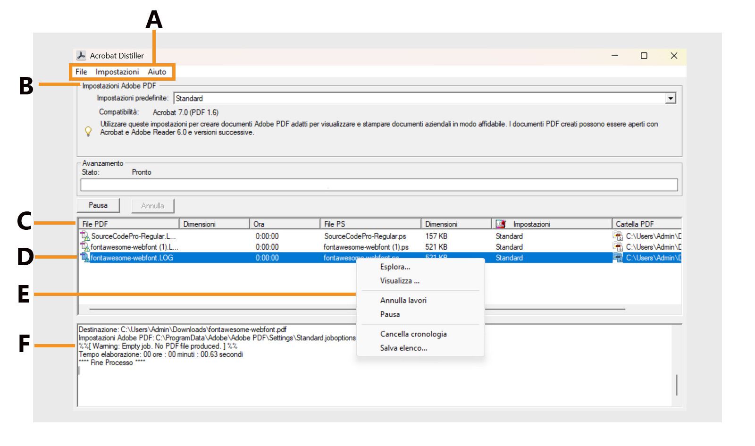Click the lightbulb tip icon
755x446 pixels.
(88, 131)
